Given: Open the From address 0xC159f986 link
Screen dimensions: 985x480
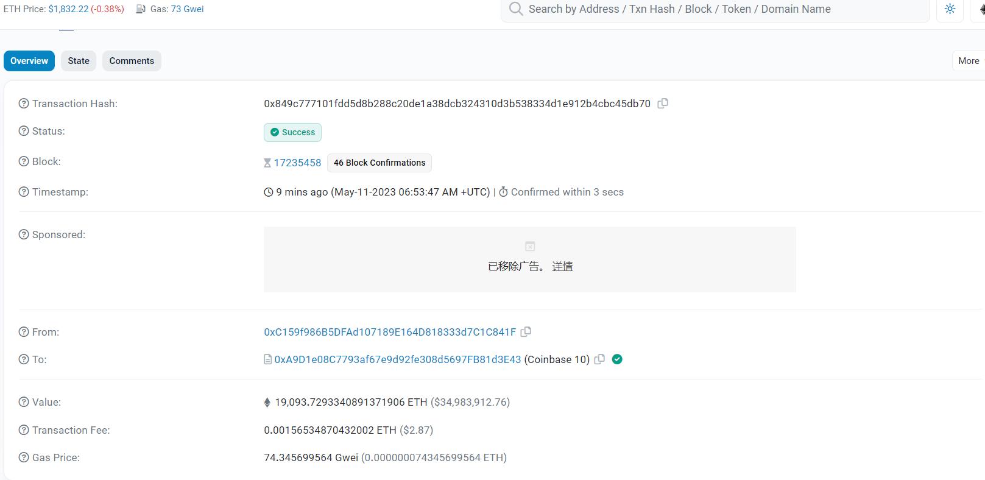Looking at the screenshot, I should [x=390, y=332].
